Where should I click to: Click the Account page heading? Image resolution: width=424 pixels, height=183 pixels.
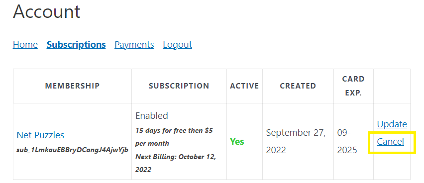click(x=46, y=11)
